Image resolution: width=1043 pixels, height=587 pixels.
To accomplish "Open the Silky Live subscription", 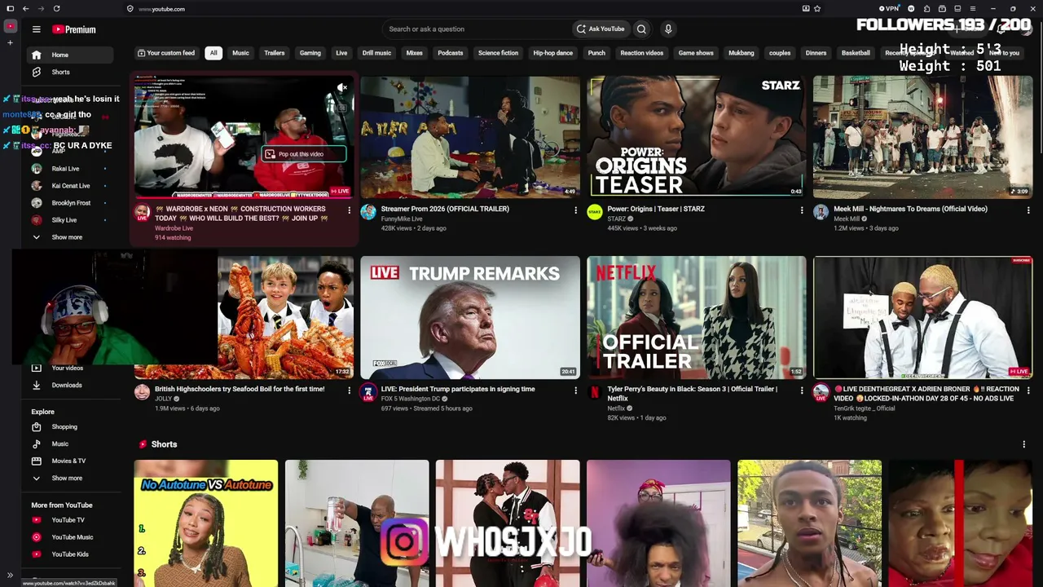I will point(72,220).
